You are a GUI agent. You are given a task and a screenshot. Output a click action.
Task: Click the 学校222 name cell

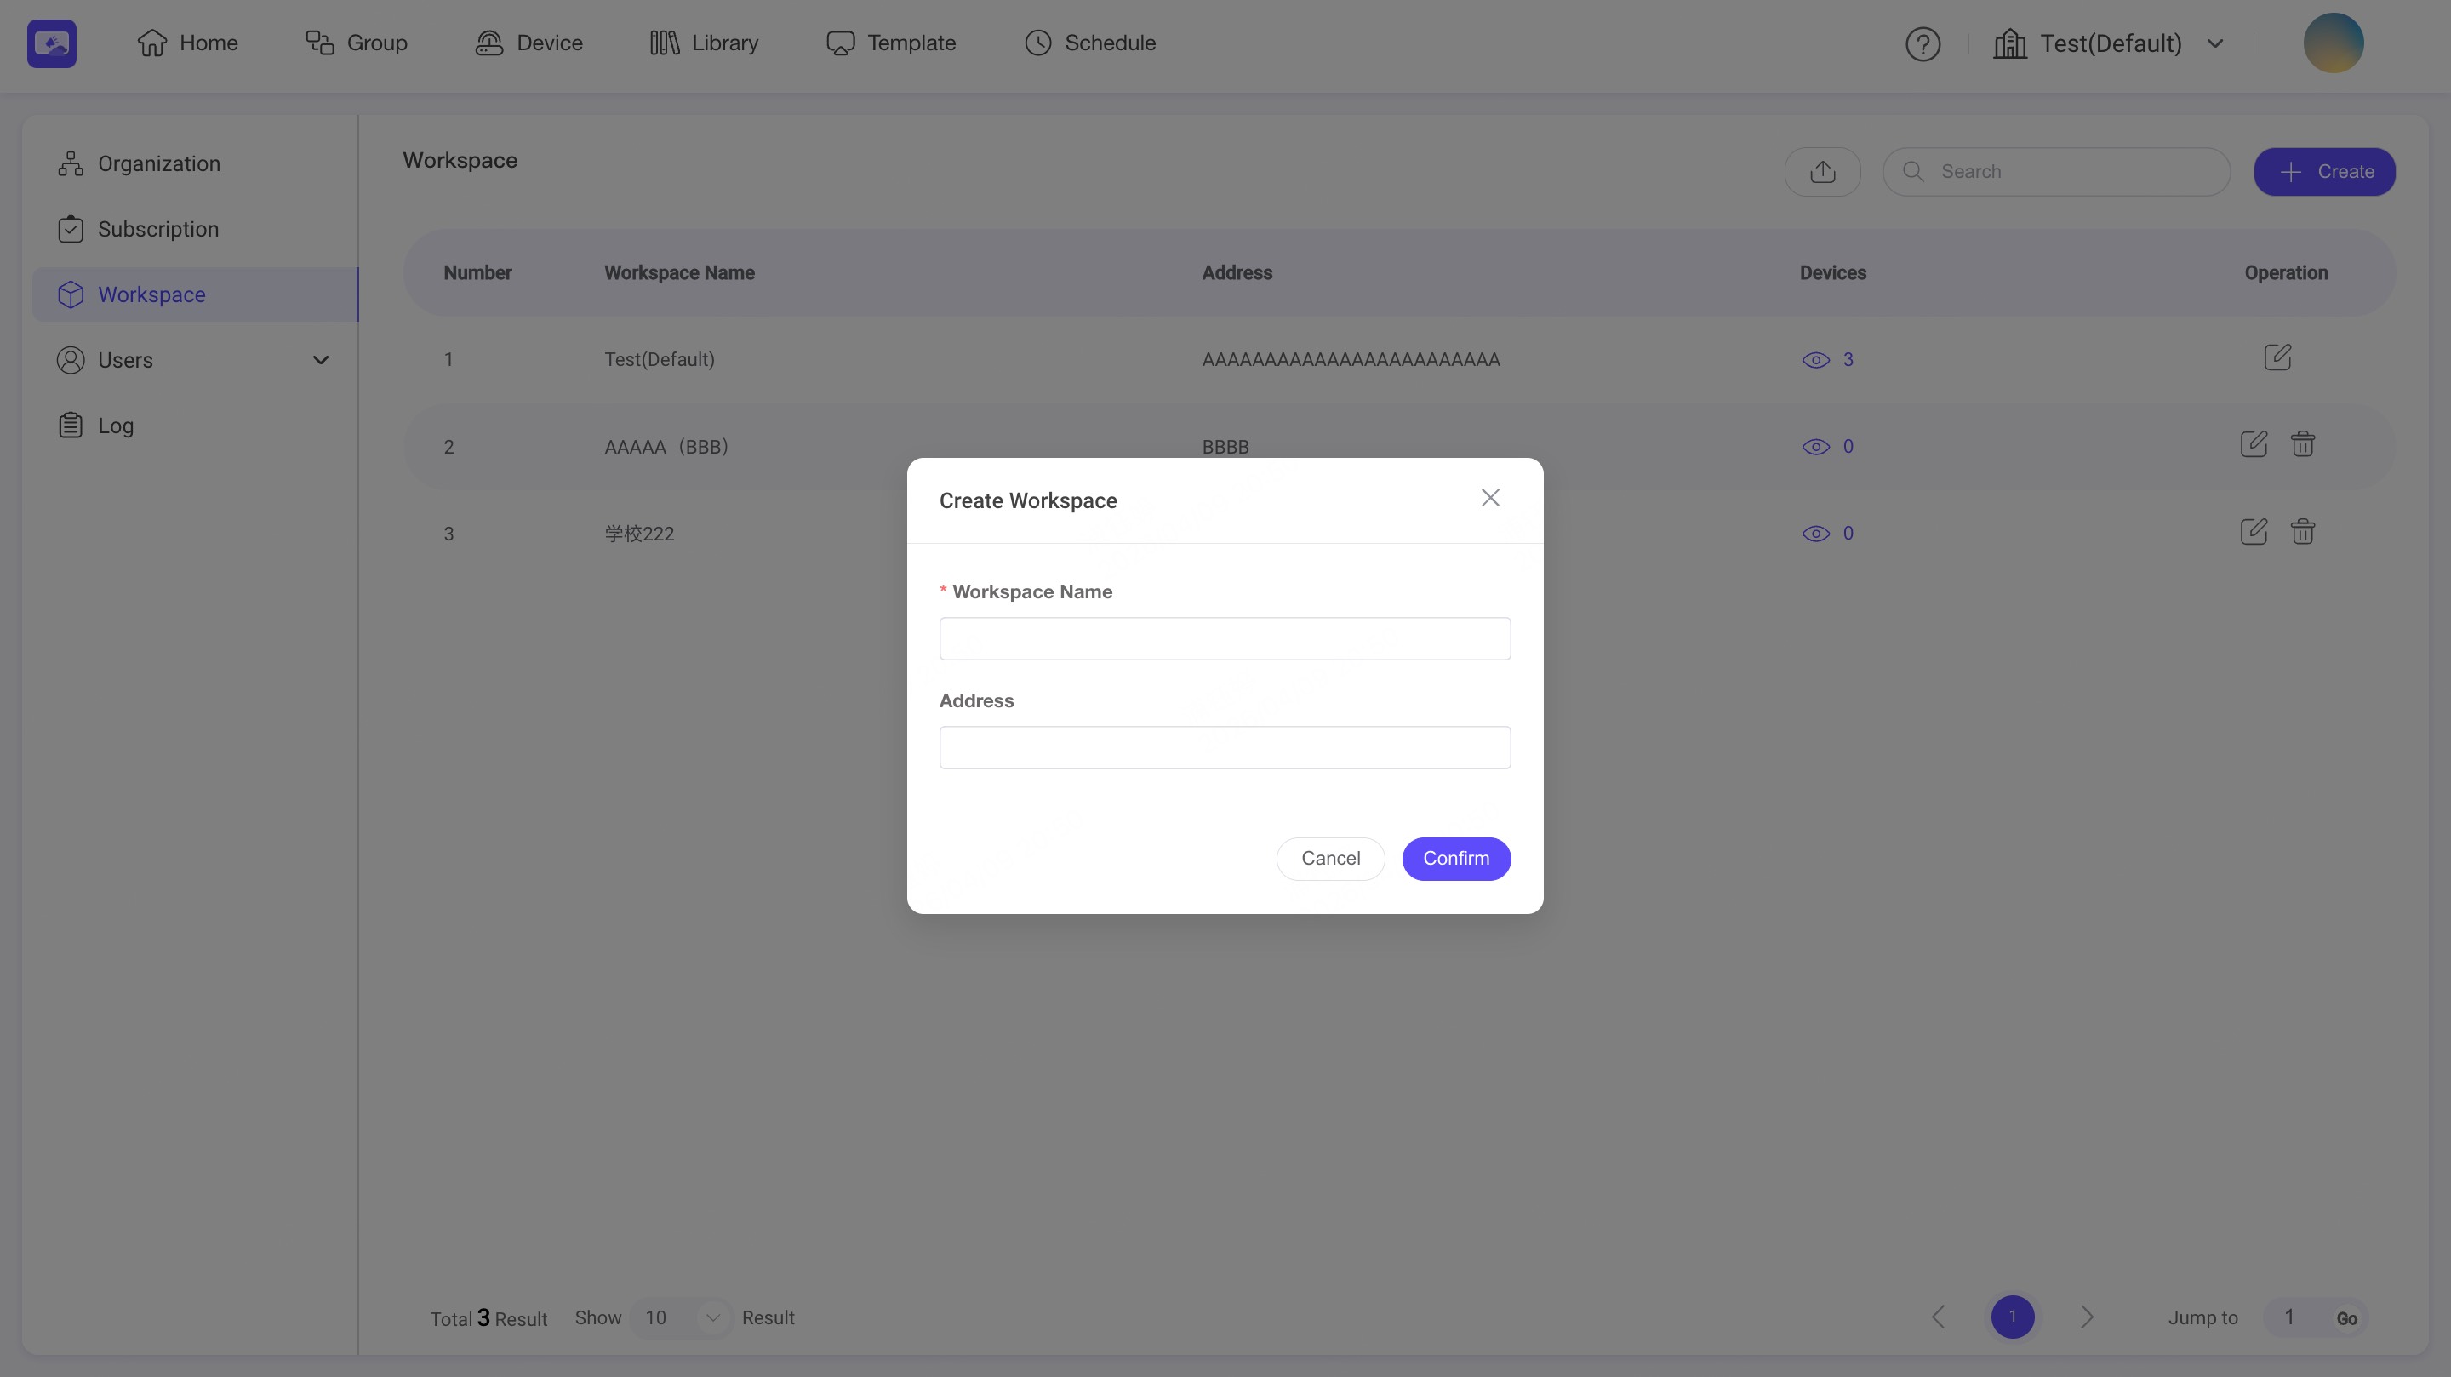[x=639, y=534]
